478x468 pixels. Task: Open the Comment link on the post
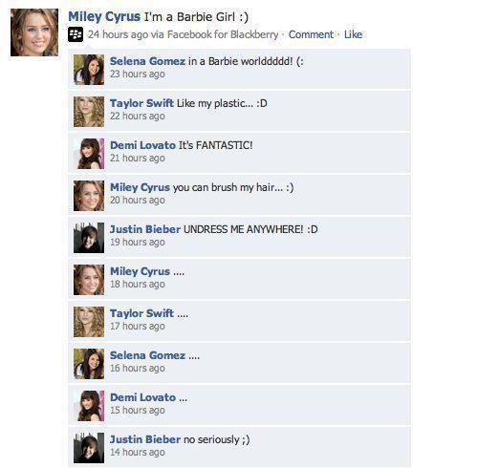[311, 34]
